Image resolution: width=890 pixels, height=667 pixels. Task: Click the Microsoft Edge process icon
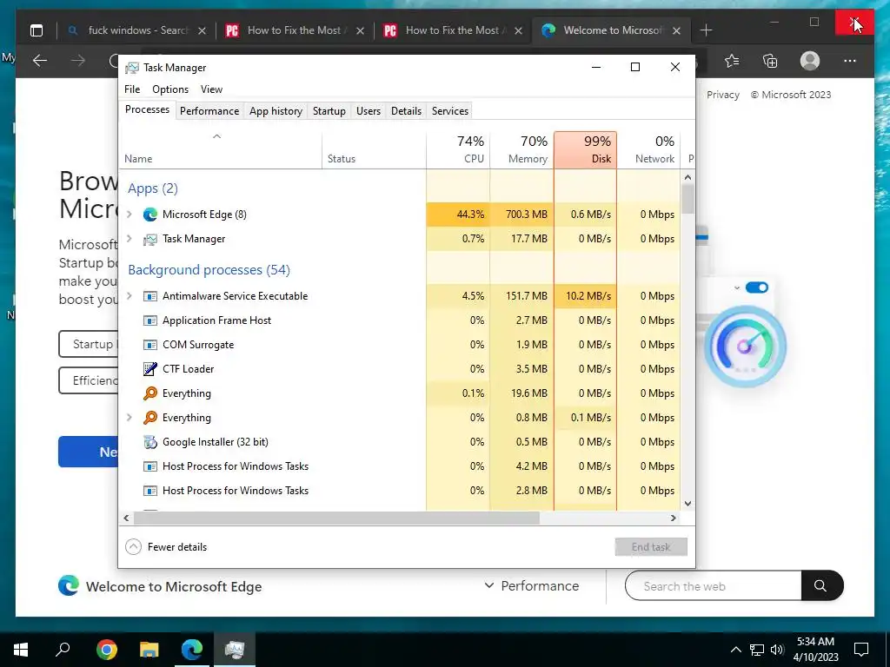[x=149, y=215]
